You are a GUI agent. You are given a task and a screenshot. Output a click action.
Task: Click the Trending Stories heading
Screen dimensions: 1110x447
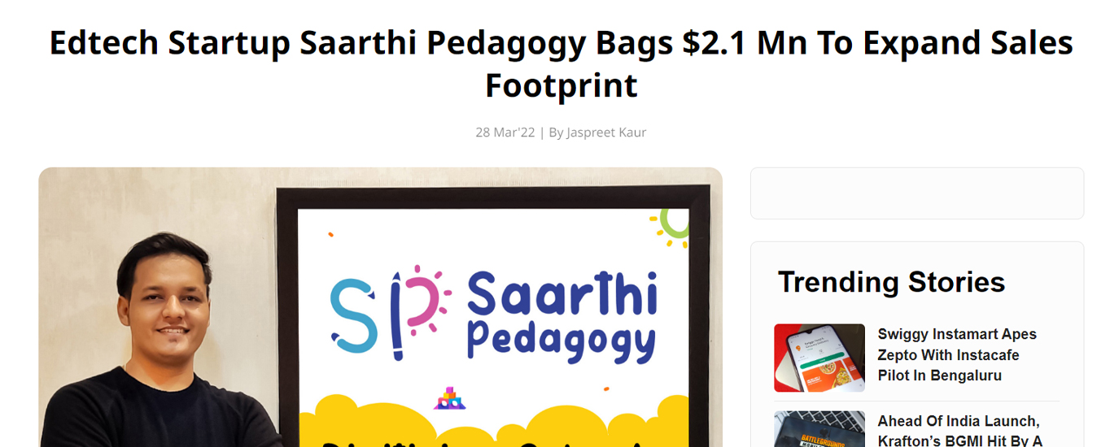[891, 282]
